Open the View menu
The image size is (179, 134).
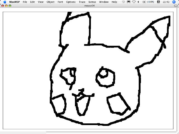point(41,2)
